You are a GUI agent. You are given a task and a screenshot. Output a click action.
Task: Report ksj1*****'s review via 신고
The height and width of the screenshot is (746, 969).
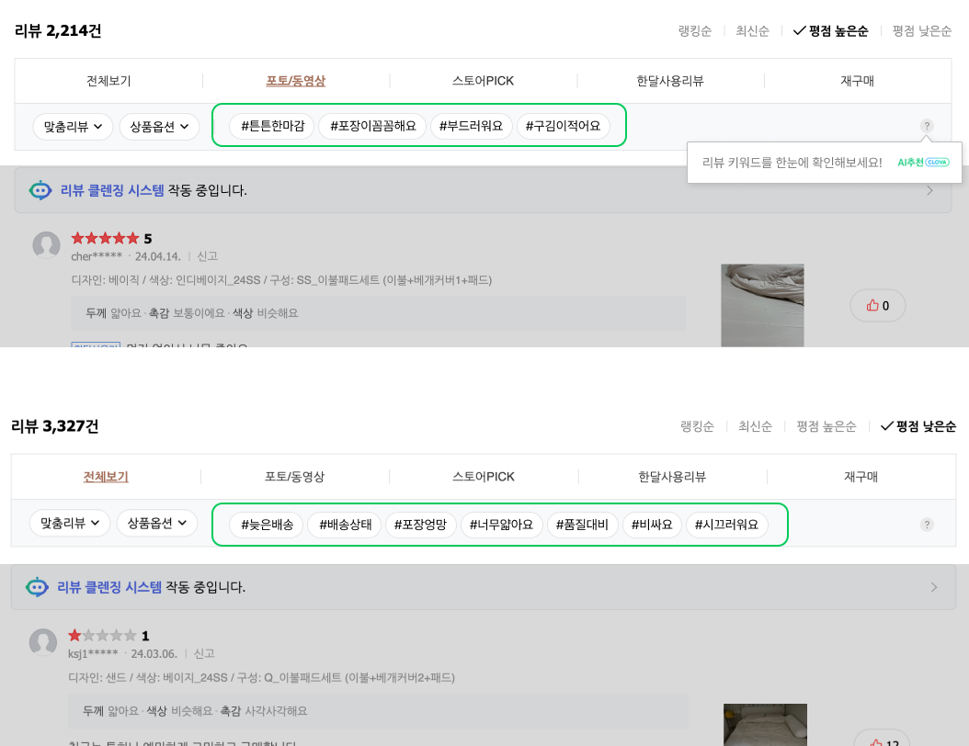pyautogui.click(x=204, y=653)
